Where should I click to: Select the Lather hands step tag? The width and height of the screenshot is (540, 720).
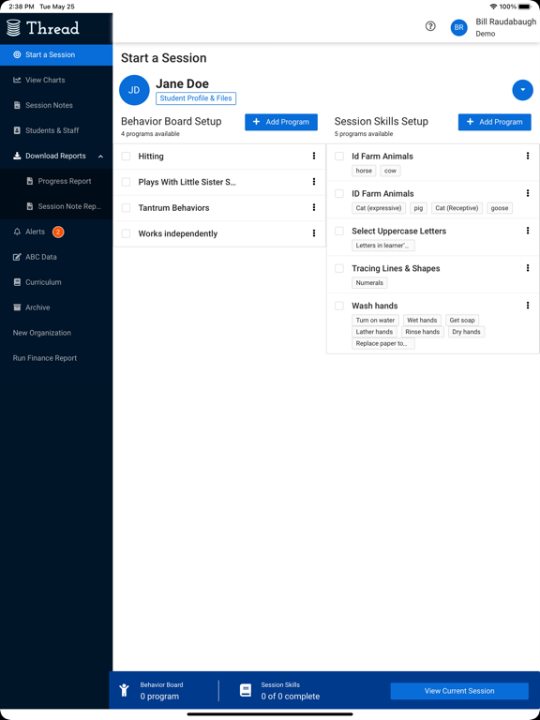pos(374,332)
